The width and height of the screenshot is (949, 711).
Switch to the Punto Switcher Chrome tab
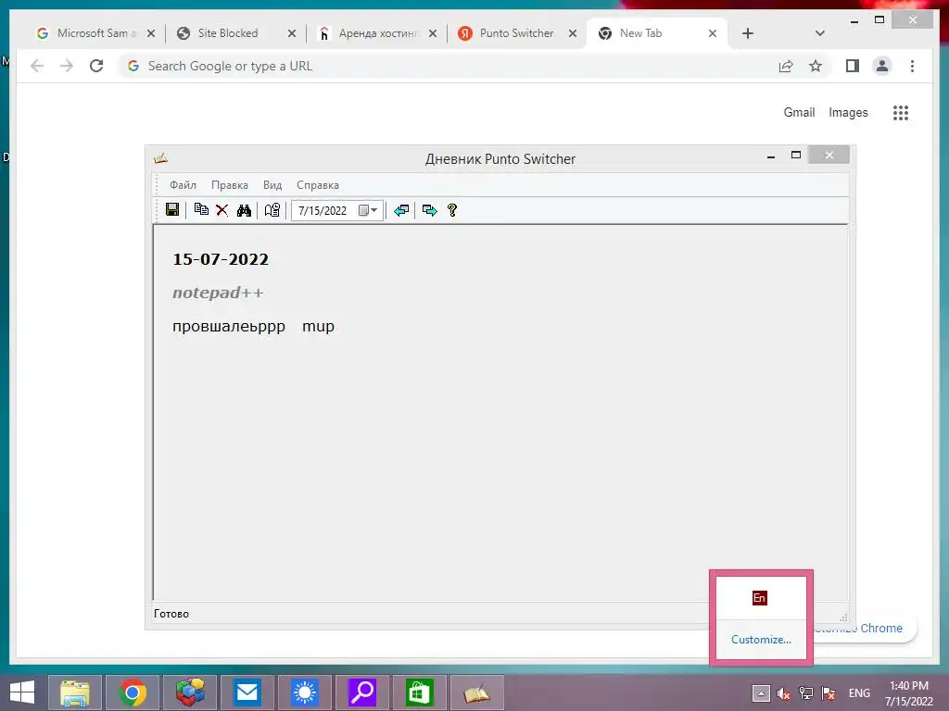pyautogui.click(x=516, y=33)
